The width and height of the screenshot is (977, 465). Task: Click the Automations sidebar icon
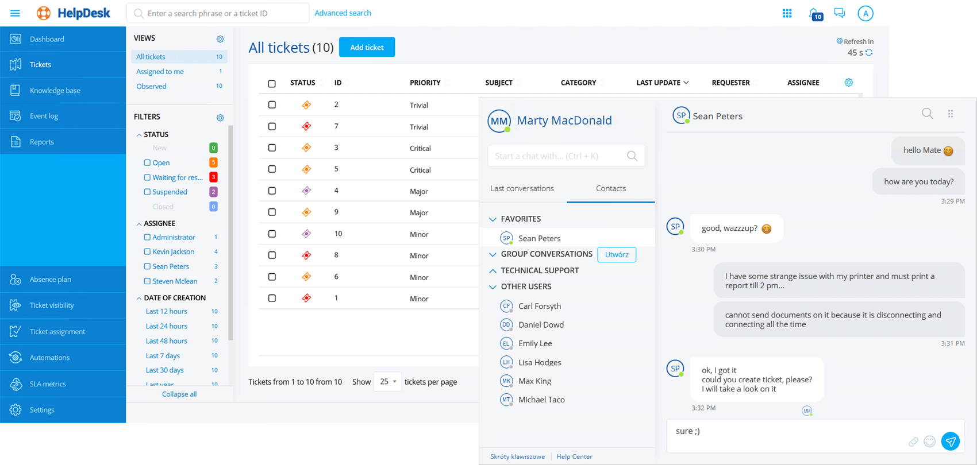click(x=16, y=358)
